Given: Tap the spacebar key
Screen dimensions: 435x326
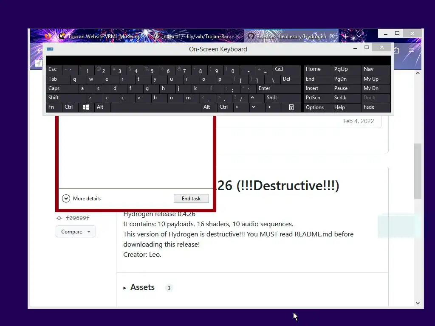Looking at the screenshot, I should [155, 107].
